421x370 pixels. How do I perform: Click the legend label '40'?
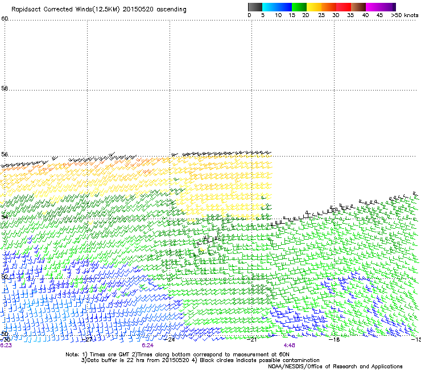coord(365,15)
